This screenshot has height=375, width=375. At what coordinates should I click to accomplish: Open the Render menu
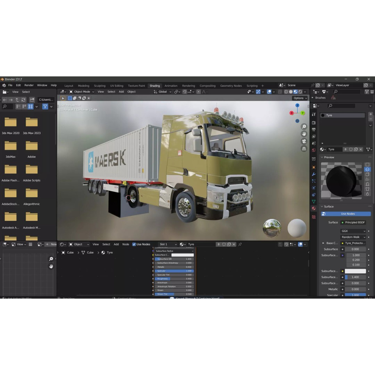pyautogui.click(x=29, y=85)
